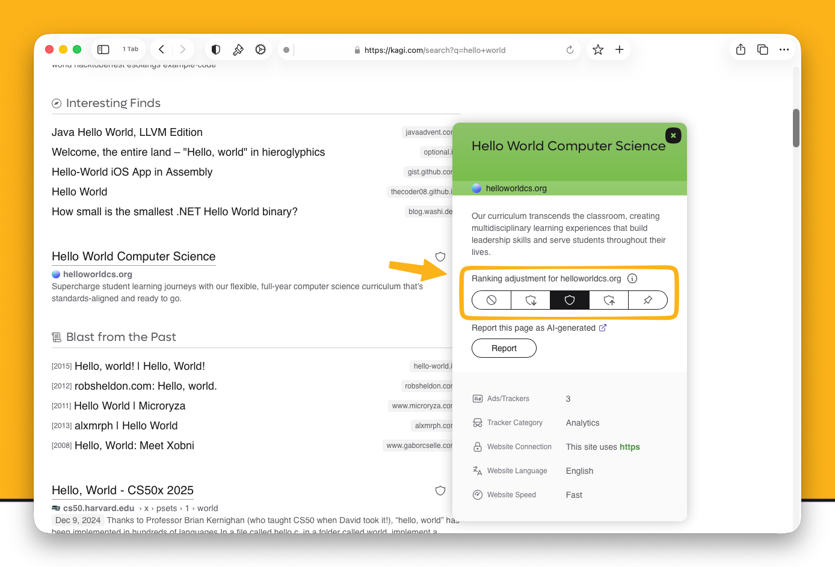Open a new tab with plus icon
This screenshot has height=567, width=835.
(x=620, y=50)
